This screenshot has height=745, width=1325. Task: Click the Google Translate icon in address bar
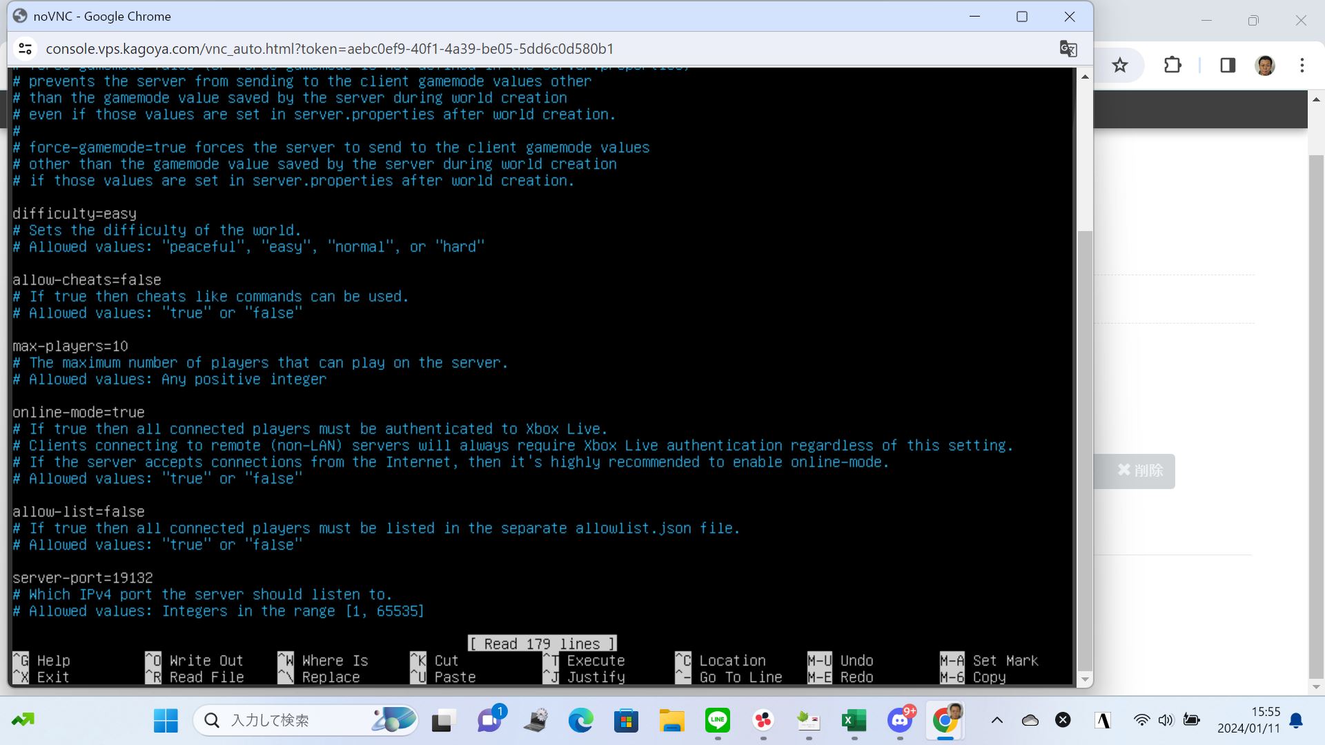click(x=1068, y=49)
